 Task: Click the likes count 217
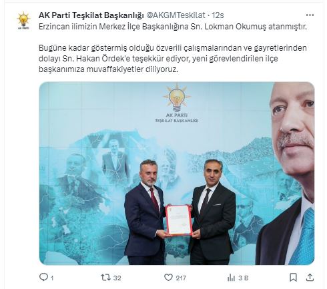pos(181,278)
